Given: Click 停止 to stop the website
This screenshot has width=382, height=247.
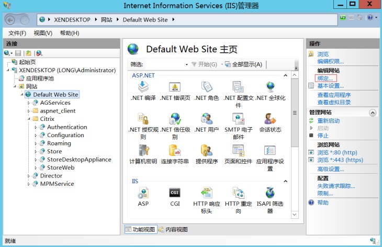Looking at the screenshot, I should (323, 136).
